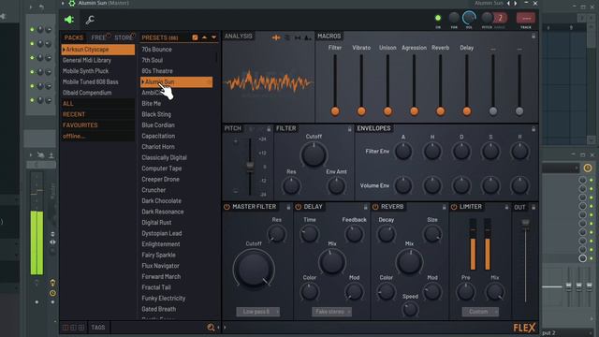Click next preset arrow in title bar

coord(516,3)
